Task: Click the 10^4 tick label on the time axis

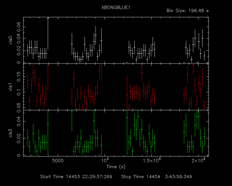Action: pos(105,160)
